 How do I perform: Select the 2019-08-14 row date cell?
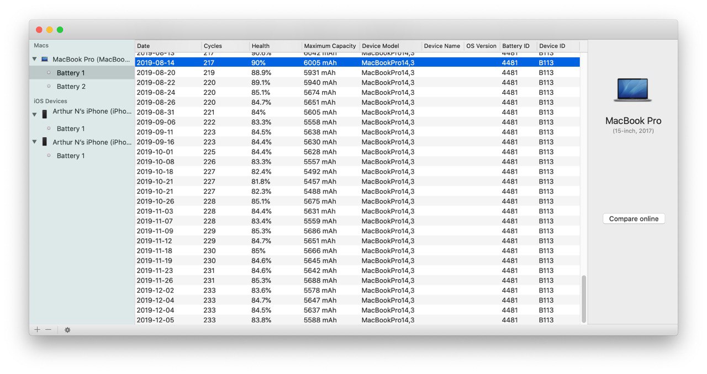(x=156, y=63)
